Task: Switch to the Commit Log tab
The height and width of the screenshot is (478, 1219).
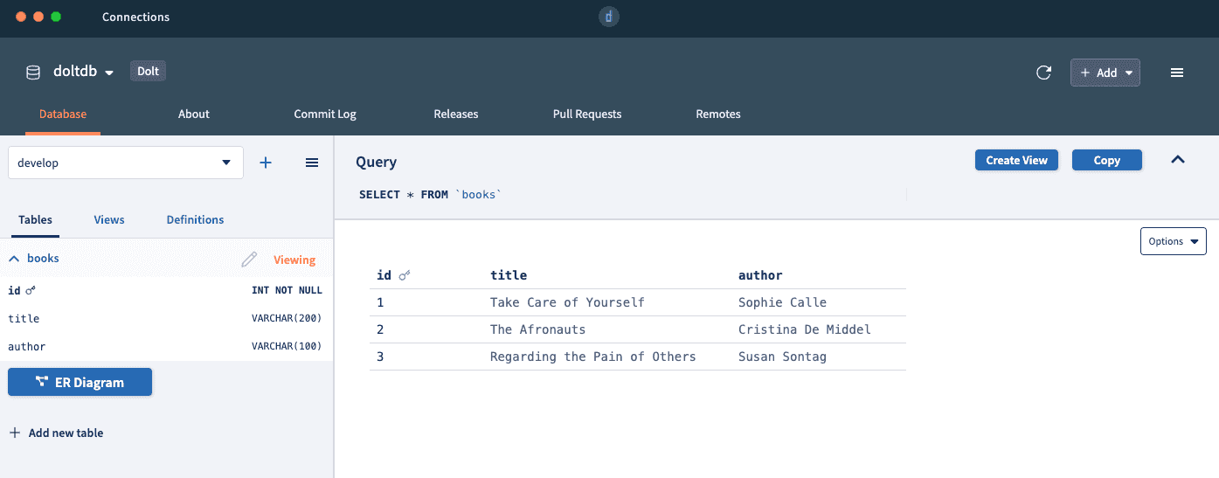Action: click(x=325, y=114)
